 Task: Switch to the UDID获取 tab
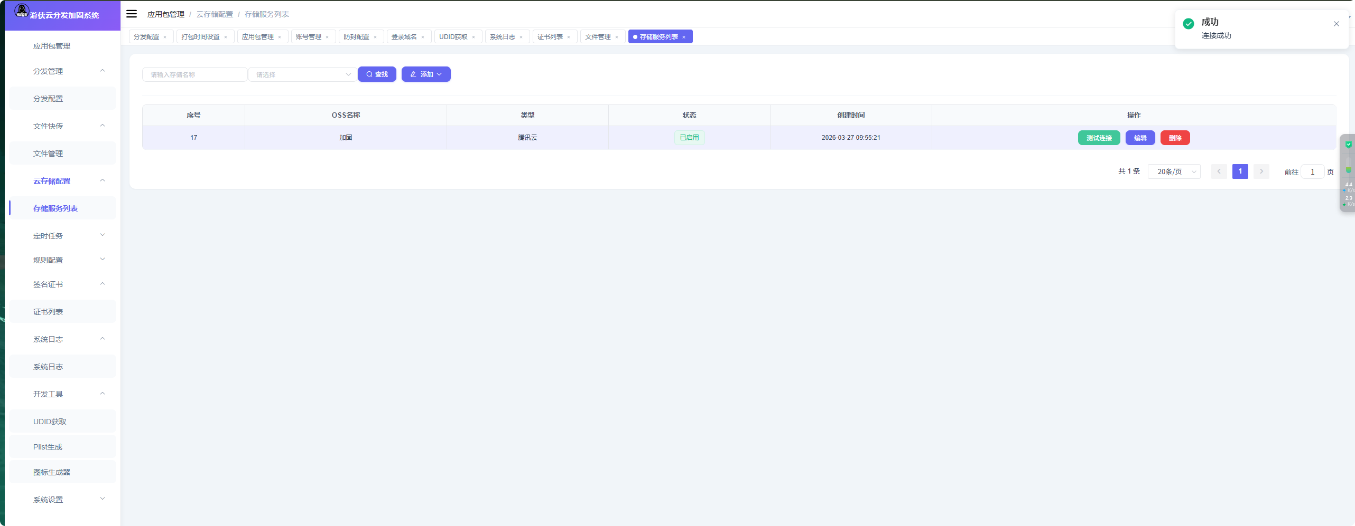(x=453, y=37)
